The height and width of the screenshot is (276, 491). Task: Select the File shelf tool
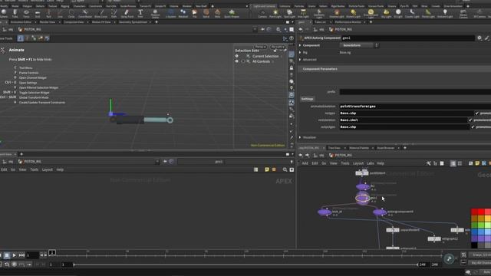tap(194, 13)
